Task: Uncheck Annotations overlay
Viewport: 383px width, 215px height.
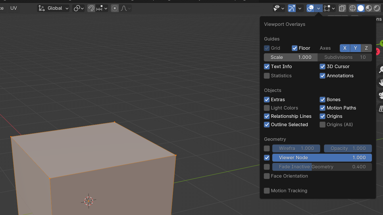Action: (x=322, y=76)
